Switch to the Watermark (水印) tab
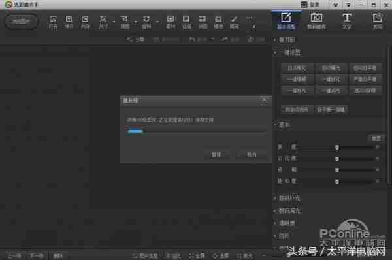The image size is (392, 260). pyautogui.click(x=377, y=22)
